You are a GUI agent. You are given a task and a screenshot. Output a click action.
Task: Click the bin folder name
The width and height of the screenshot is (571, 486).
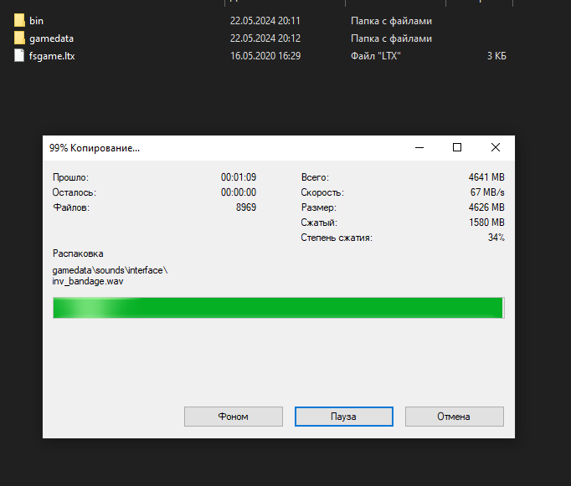(36, 21)
